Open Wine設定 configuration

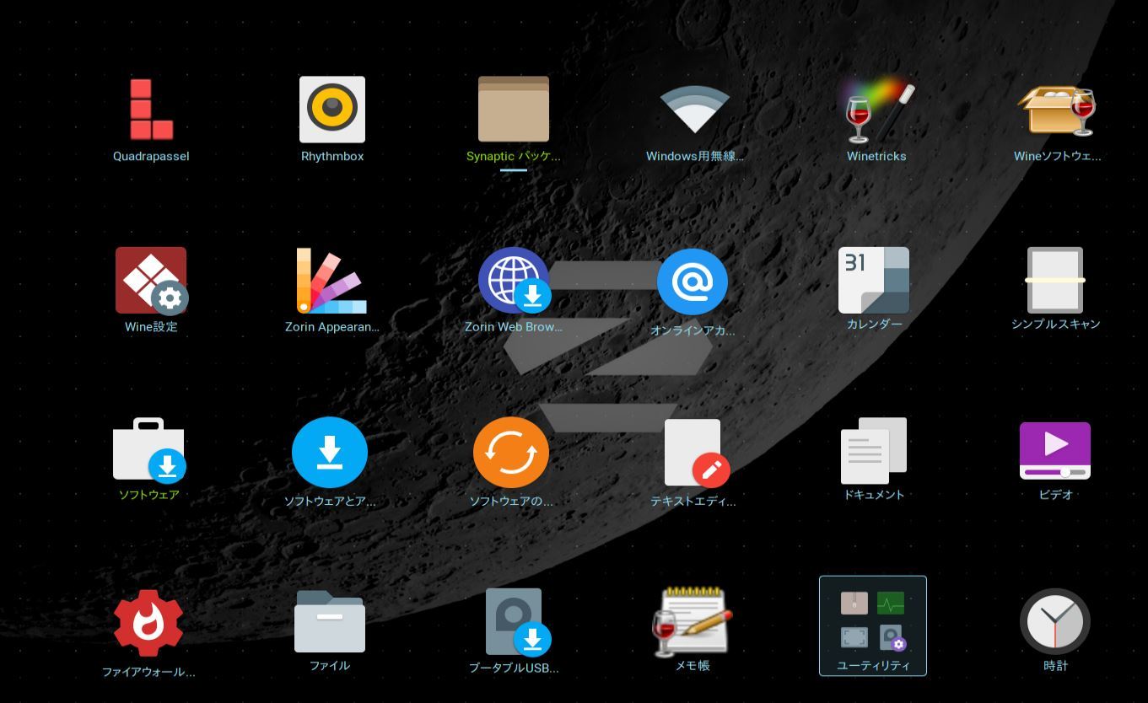[x=151, y=281]
